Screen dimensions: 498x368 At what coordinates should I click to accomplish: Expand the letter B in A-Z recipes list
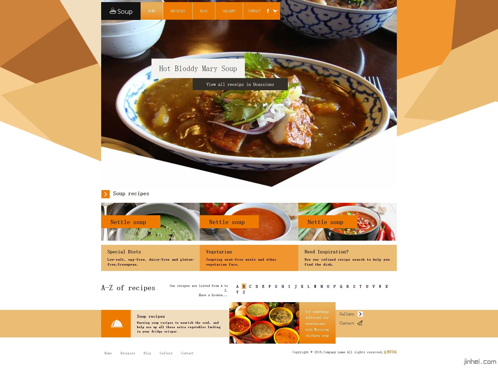click(x=244, y=286)
